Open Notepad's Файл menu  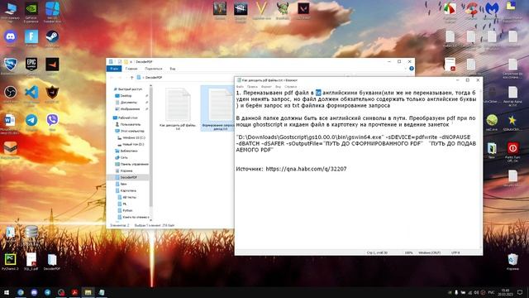coord(241,87)
